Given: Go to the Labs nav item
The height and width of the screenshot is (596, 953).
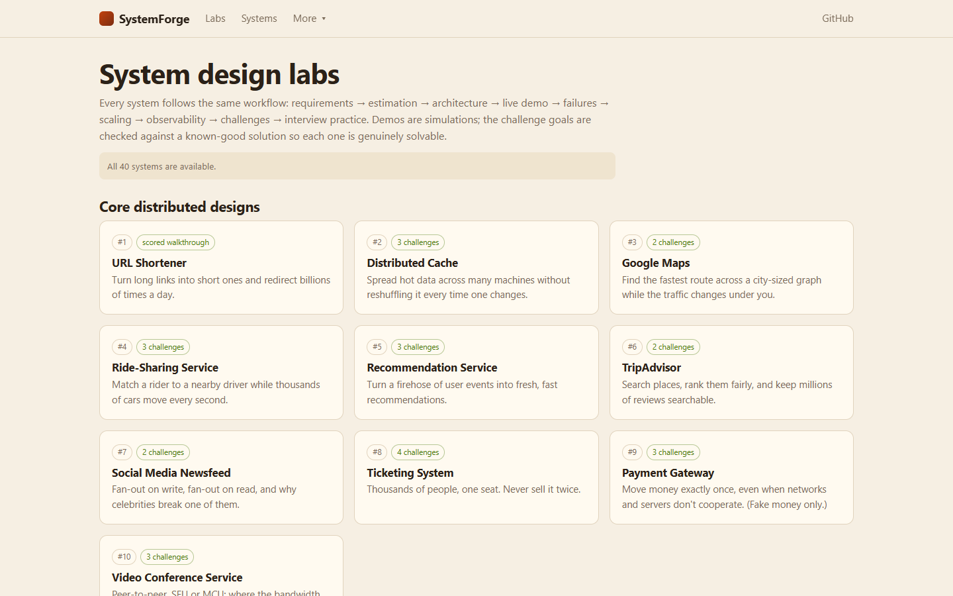Looking at the screenshot, I should pos(215,19).
